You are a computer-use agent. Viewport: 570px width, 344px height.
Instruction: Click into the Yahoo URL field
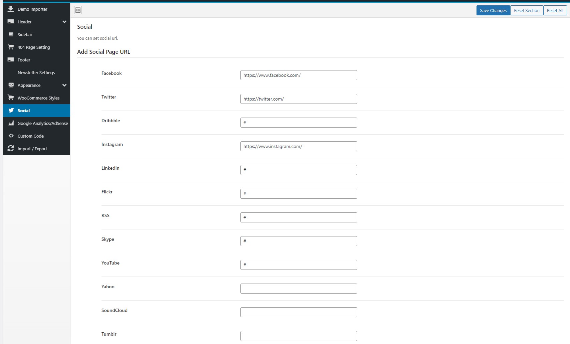click(299, 289)
